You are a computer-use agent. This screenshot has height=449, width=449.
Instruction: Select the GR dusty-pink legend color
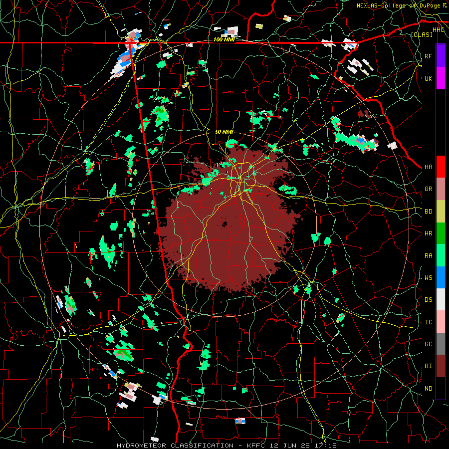[x=441, y=189]
